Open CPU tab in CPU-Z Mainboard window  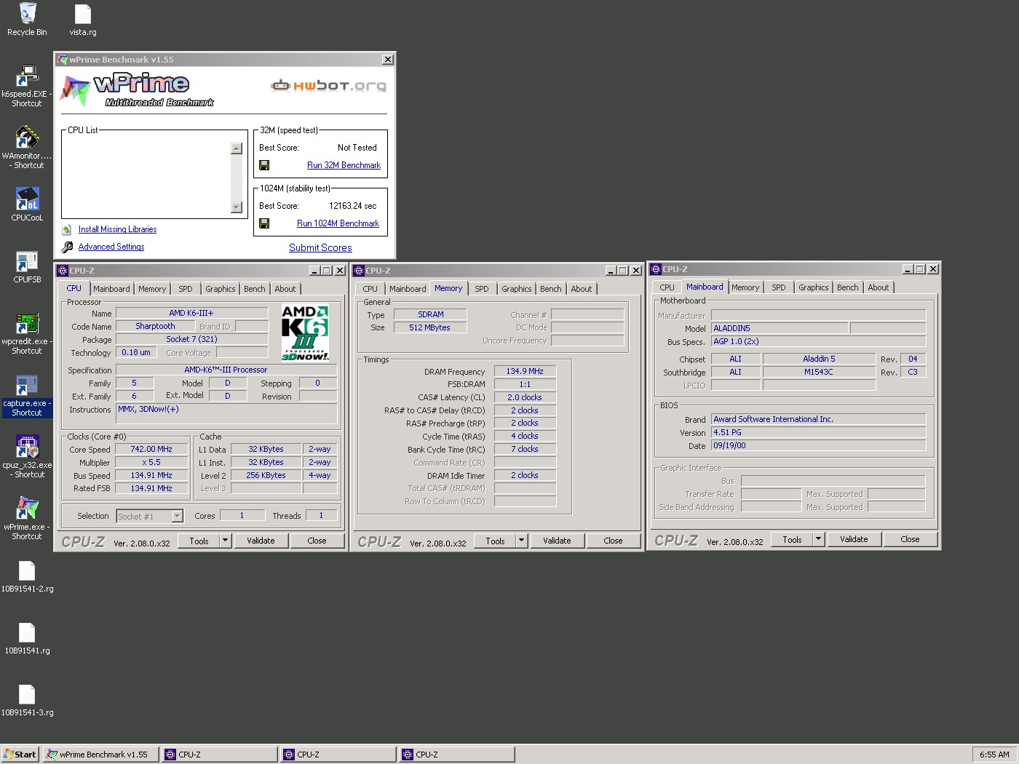667,287
